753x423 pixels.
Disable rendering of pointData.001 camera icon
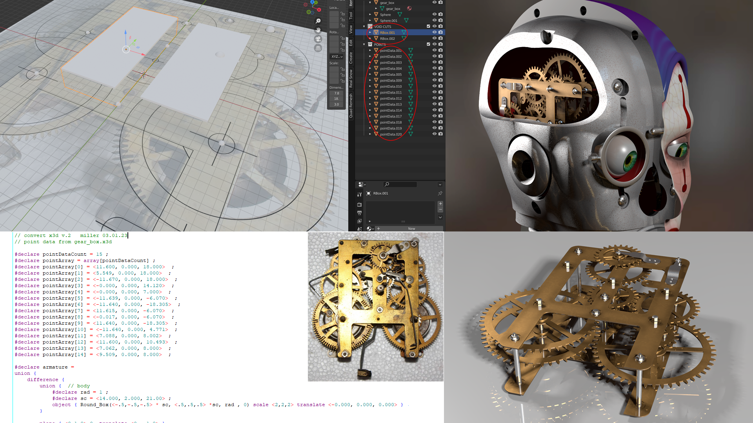point(440,51)
